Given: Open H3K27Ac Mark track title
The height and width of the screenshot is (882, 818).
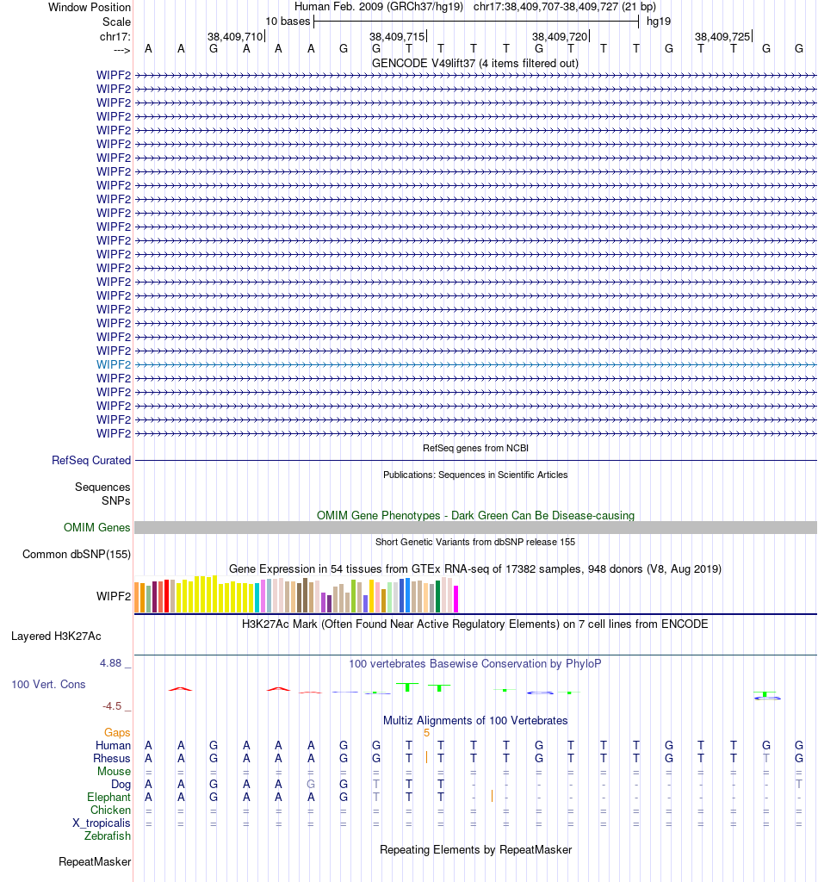Looking at the screenshot, I should pos(475,624).
